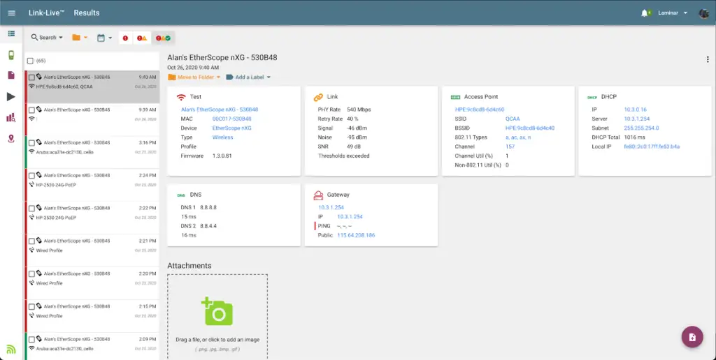Select the 2:09 PM Aruba cello result row
The width and height of the screenshot is (716, 360).
pos(93,346)
